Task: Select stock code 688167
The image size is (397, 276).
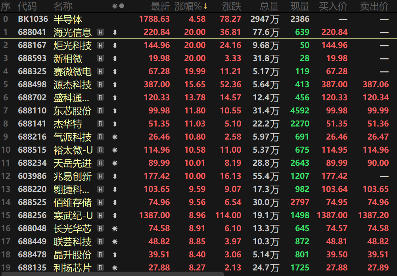Action: coord(32,45)
